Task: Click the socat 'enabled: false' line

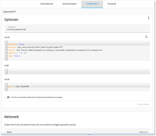Action: click(79, 44)
